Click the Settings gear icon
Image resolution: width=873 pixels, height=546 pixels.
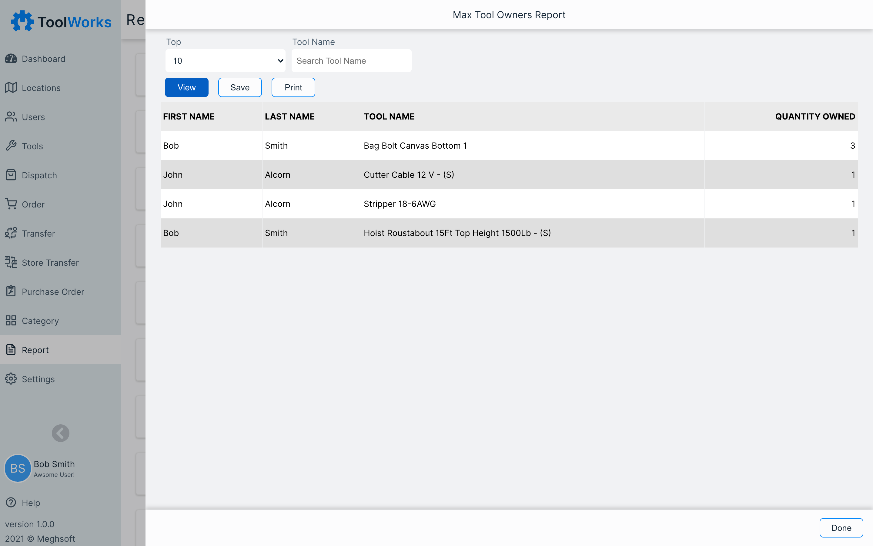tap(11, 379)
